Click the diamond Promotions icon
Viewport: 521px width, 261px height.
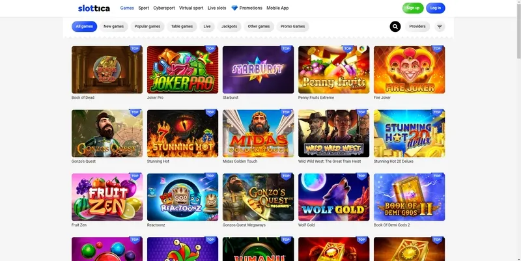[x=234, y=8]
